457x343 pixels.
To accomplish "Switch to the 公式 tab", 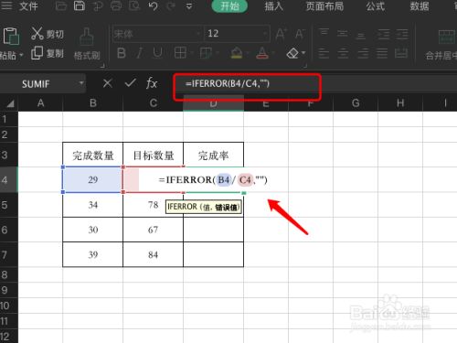I will [x=376, y=6].
